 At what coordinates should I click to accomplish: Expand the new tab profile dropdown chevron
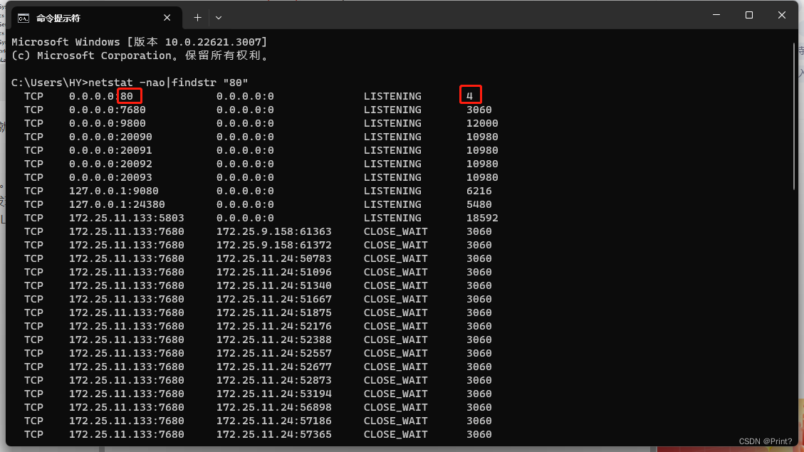[x=219, y=17]
